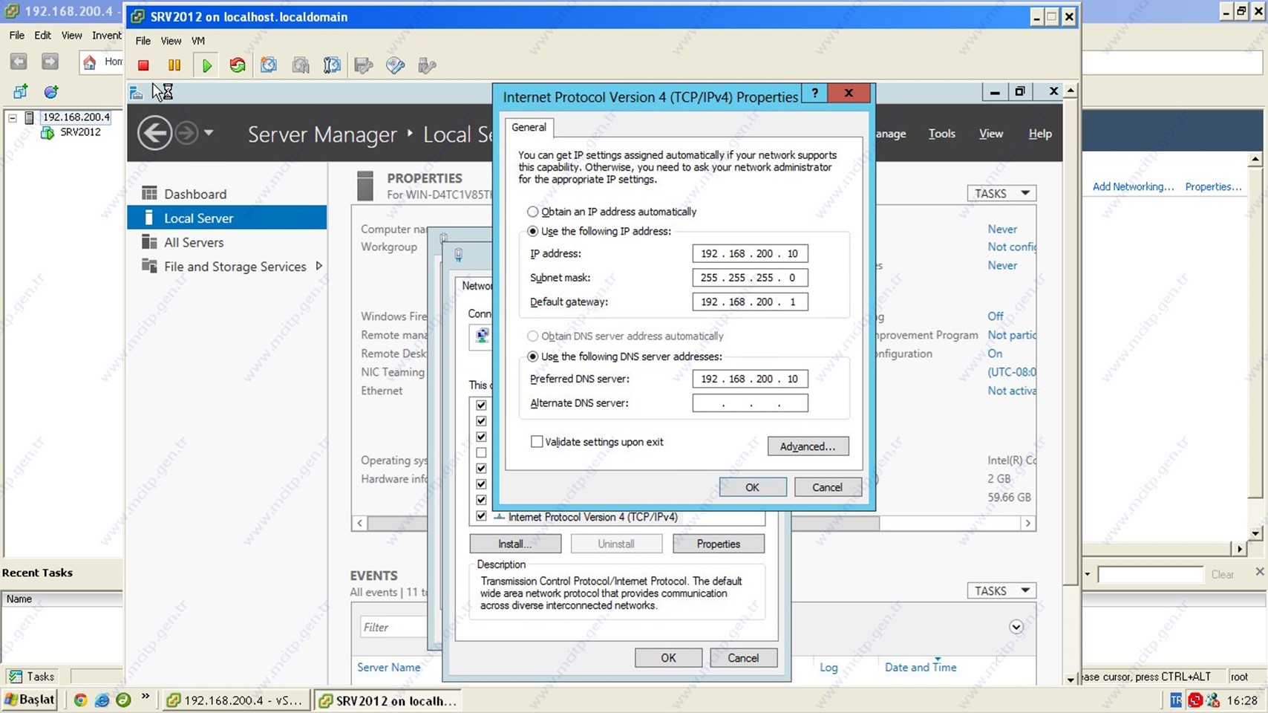Image resolution: width=1268 pixels, height=713 pixels.
Task: Power on VM with green play icon
Action: click(206, 65)
